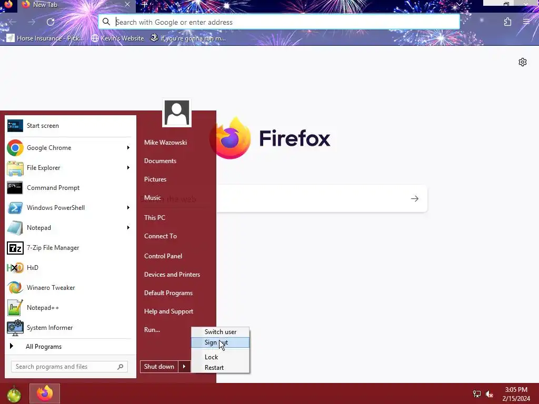Open "if you're gonna run m..." bookmark
The image size is (539, 404).
188,38
